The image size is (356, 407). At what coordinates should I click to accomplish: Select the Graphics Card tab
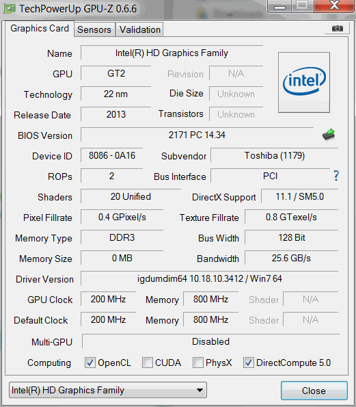click(x=40, y=29)
